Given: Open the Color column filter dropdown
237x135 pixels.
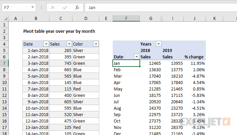Looking at the screenshot, I should (96, 44).
